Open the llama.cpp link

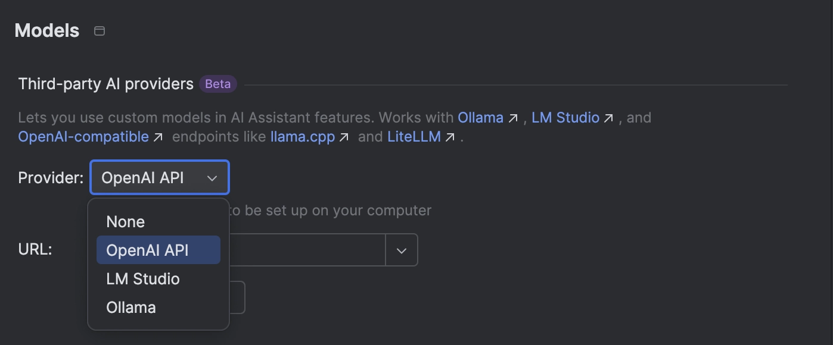click(302, 137)
